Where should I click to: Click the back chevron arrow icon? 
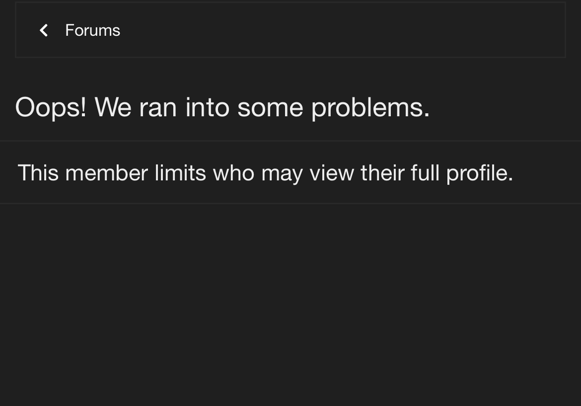point(44,30)
